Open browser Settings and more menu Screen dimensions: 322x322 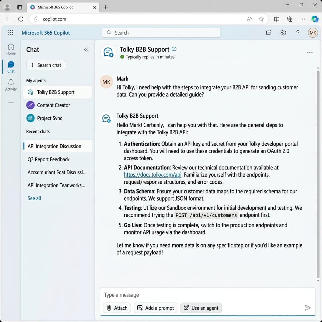click(303, 19)
